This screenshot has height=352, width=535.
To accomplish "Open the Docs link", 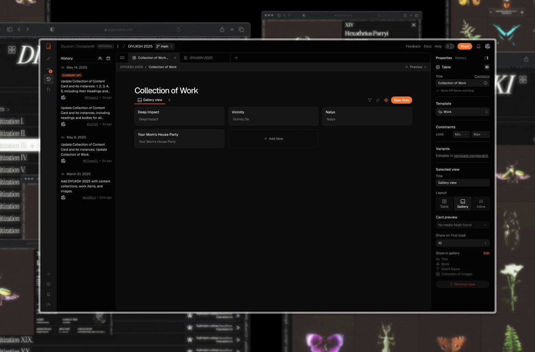I will tap(427, 46).
